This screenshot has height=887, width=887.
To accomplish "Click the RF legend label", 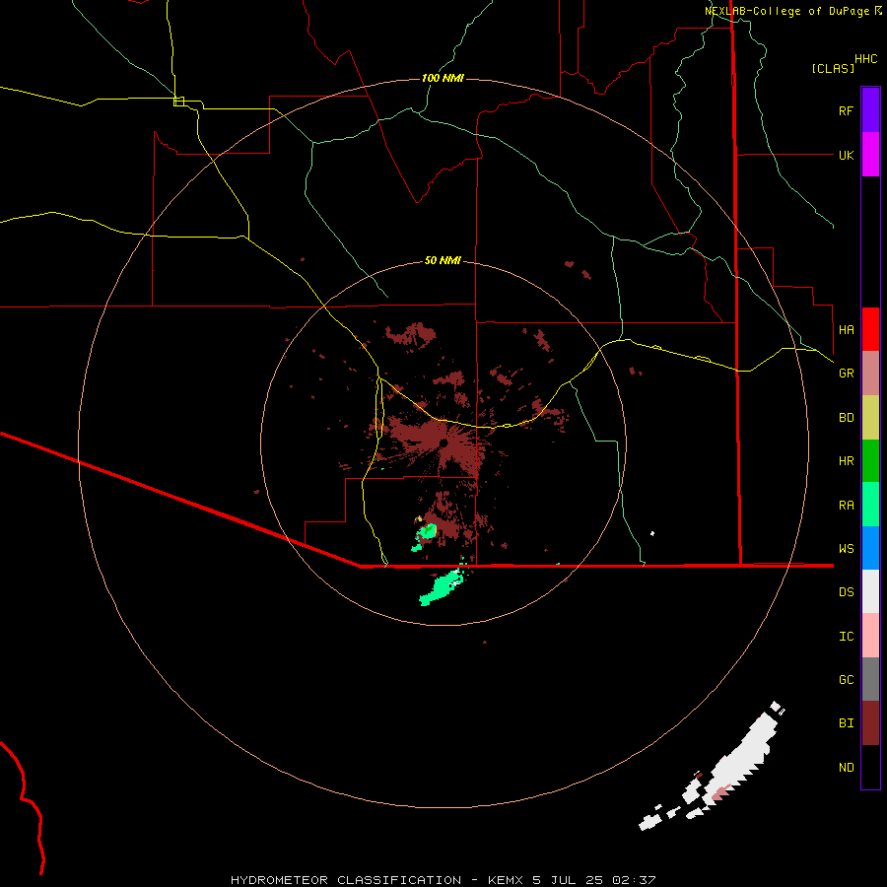I will (846, 110).
